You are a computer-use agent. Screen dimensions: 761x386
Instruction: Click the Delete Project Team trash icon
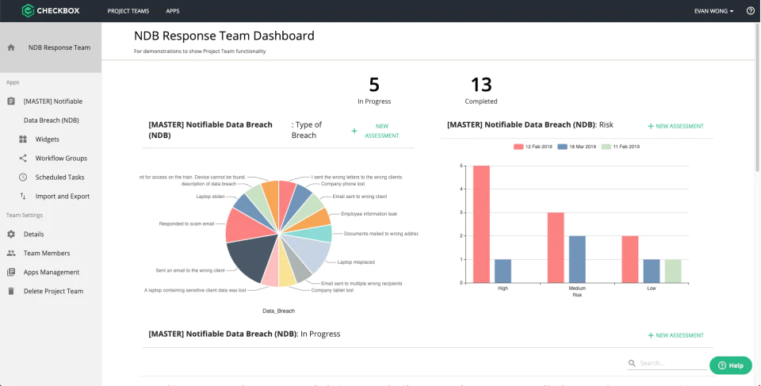[11, 292]
